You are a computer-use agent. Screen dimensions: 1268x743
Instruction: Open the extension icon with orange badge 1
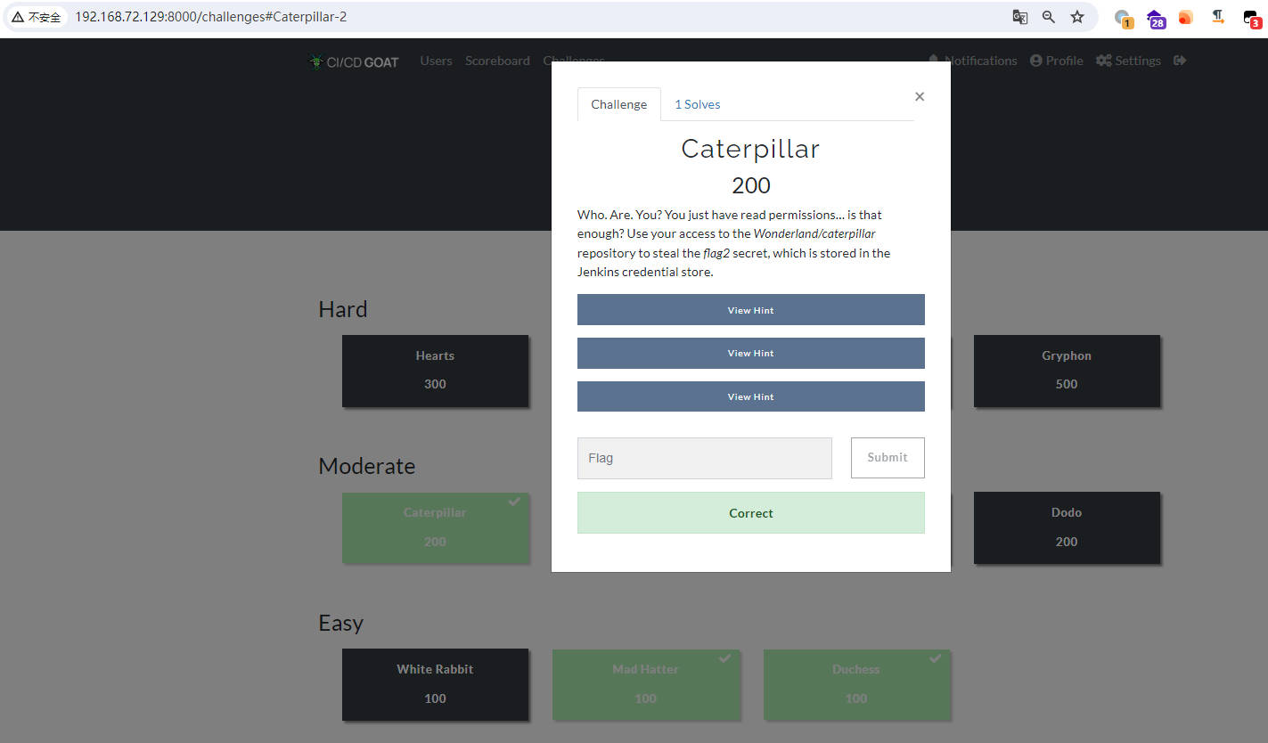[x=1124, y=18]
